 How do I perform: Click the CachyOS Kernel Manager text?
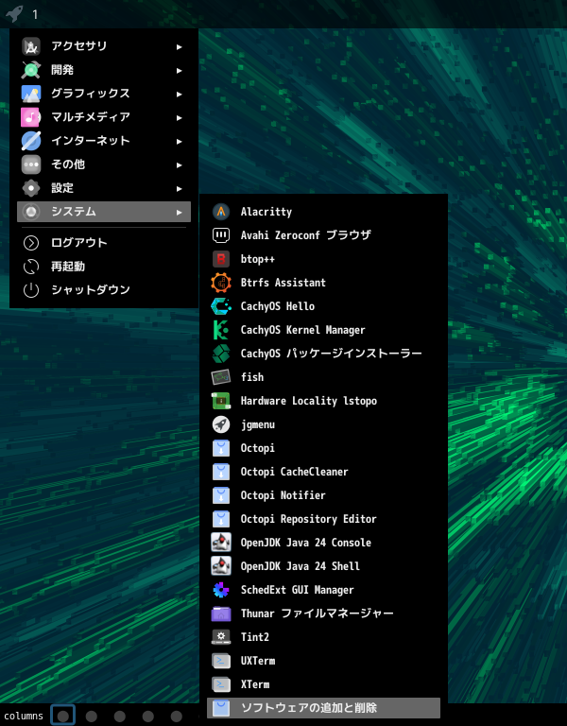302,330
